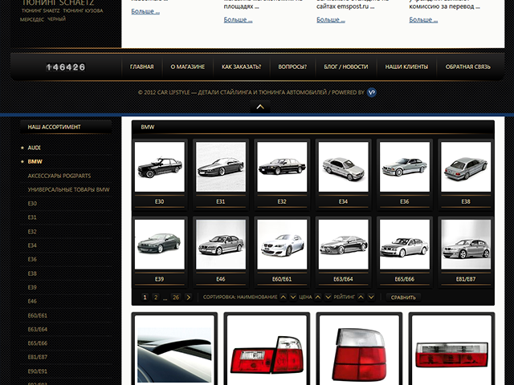Open ГЛАВНАЯ in the navigation bar
The width and height of the screenshot is (514, 385).
[x=141, y=67]
